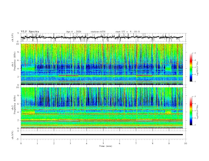The height and width of the screenshot is (161, 209).
Task: Click the ch.1 "Frequency (kHz)" axis label
Action: click(15, 61)
